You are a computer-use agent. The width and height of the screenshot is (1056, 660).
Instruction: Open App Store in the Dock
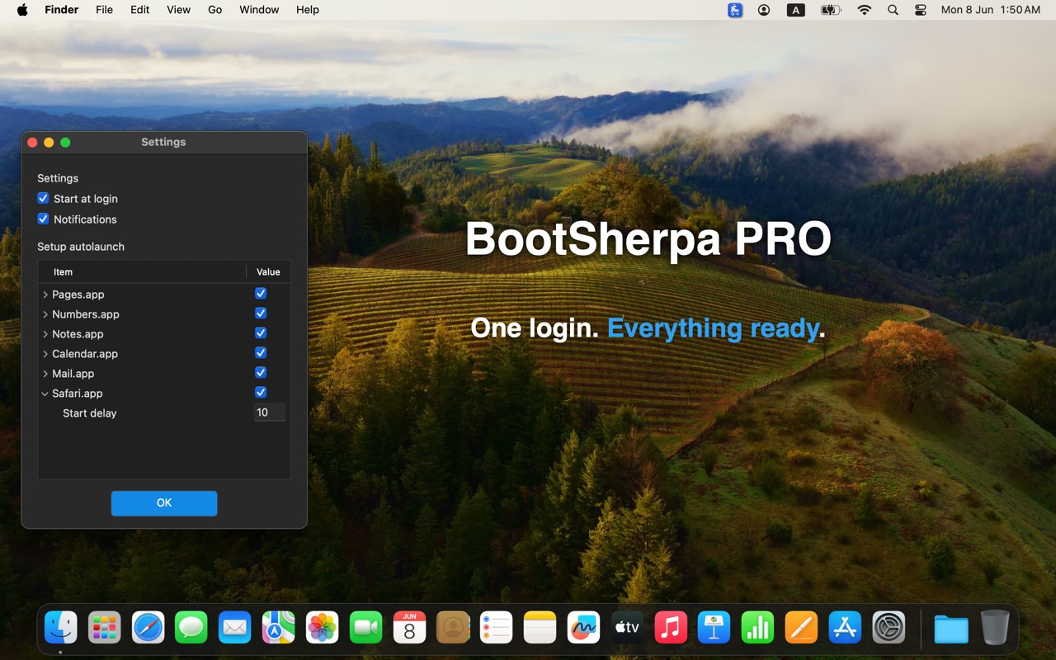click(845, 628)
